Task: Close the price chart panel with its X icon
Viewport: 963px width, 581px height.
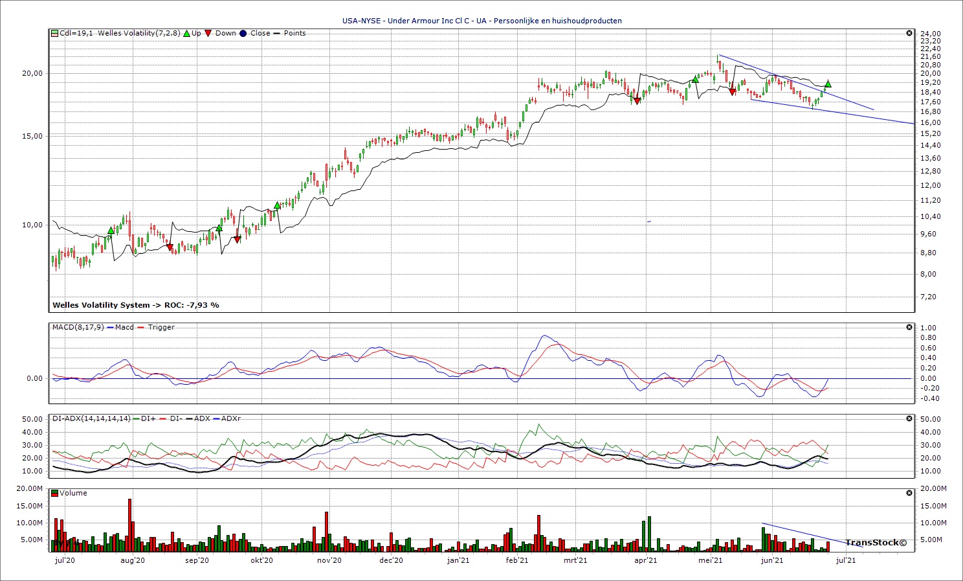Action: coord(909,33)
